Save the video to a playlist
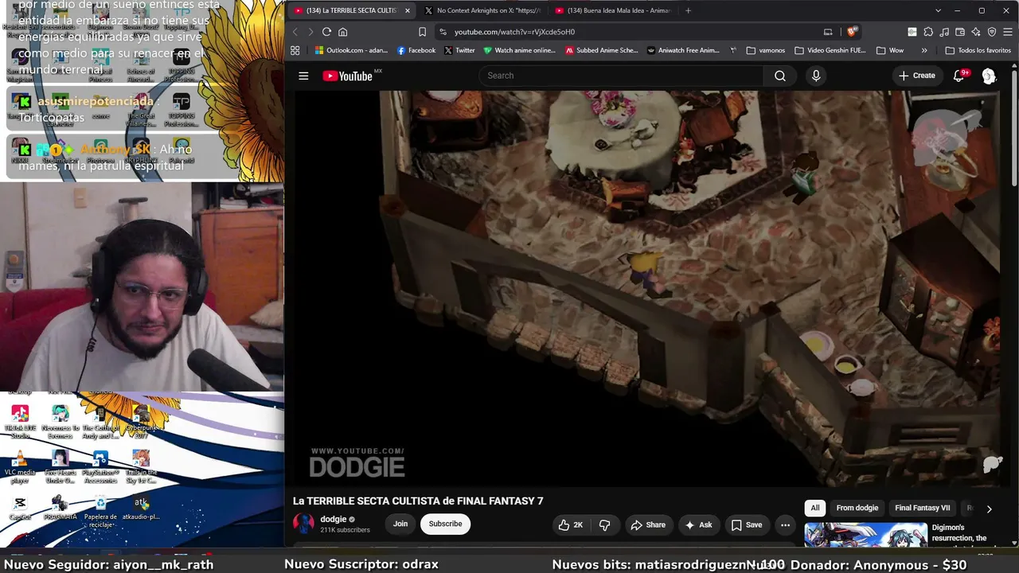The width and height of the screenshot is (1019, 573). pyautogui.click(x=746, y=524)
